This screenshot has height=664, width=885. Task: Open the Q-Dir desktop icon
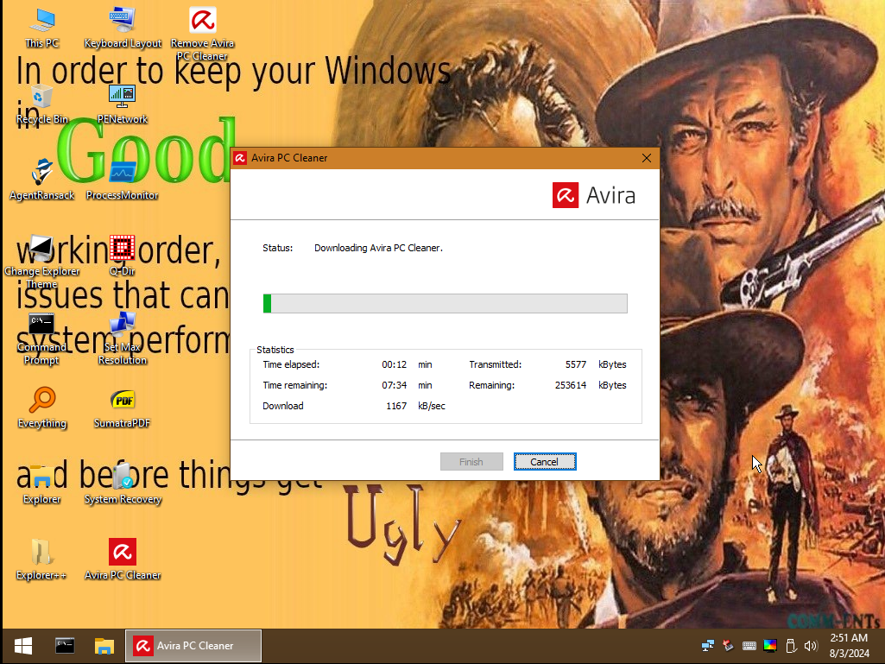click(123, 256)
